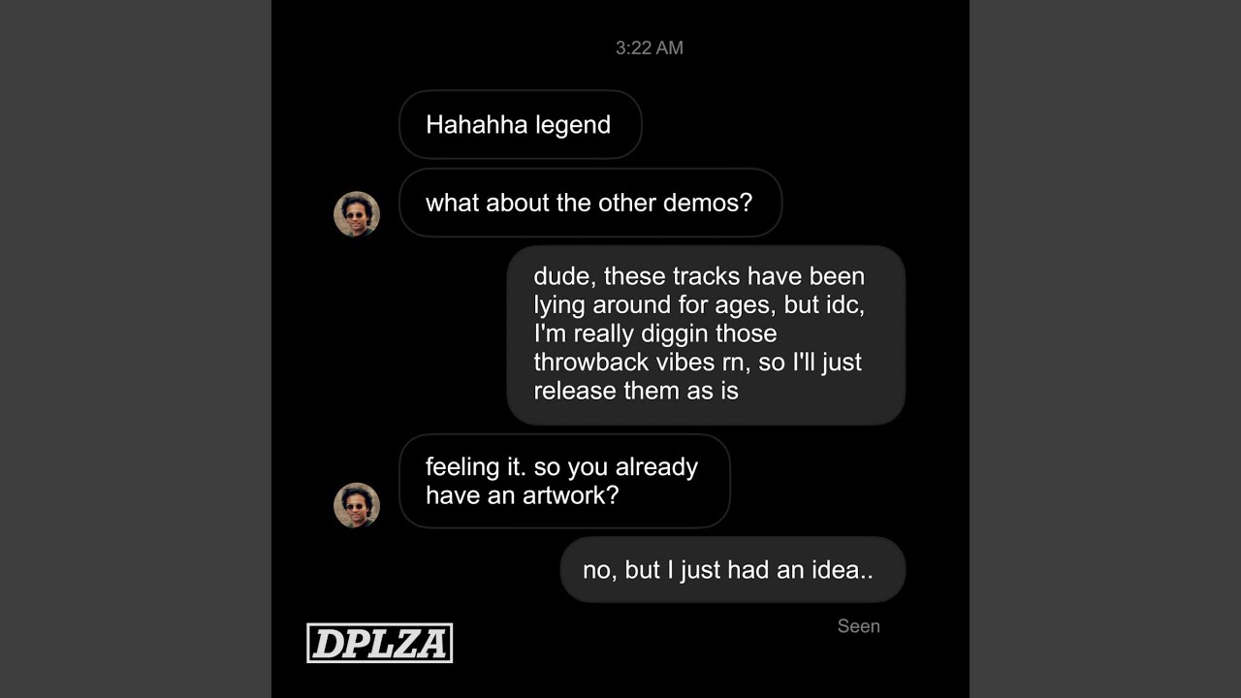Click the avatar beside "what about the other demos?"

[357, 214]
